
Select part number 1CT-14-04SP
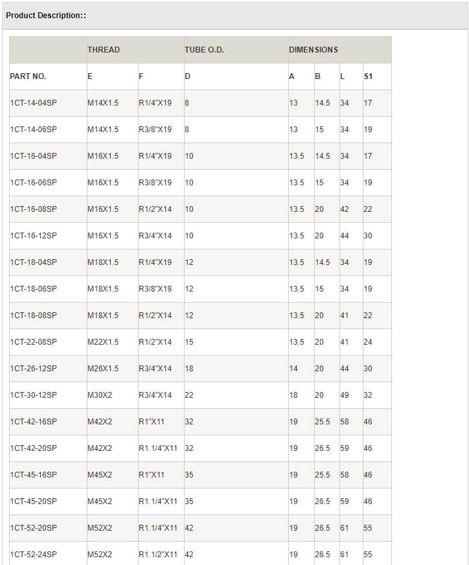pos(34,103)
